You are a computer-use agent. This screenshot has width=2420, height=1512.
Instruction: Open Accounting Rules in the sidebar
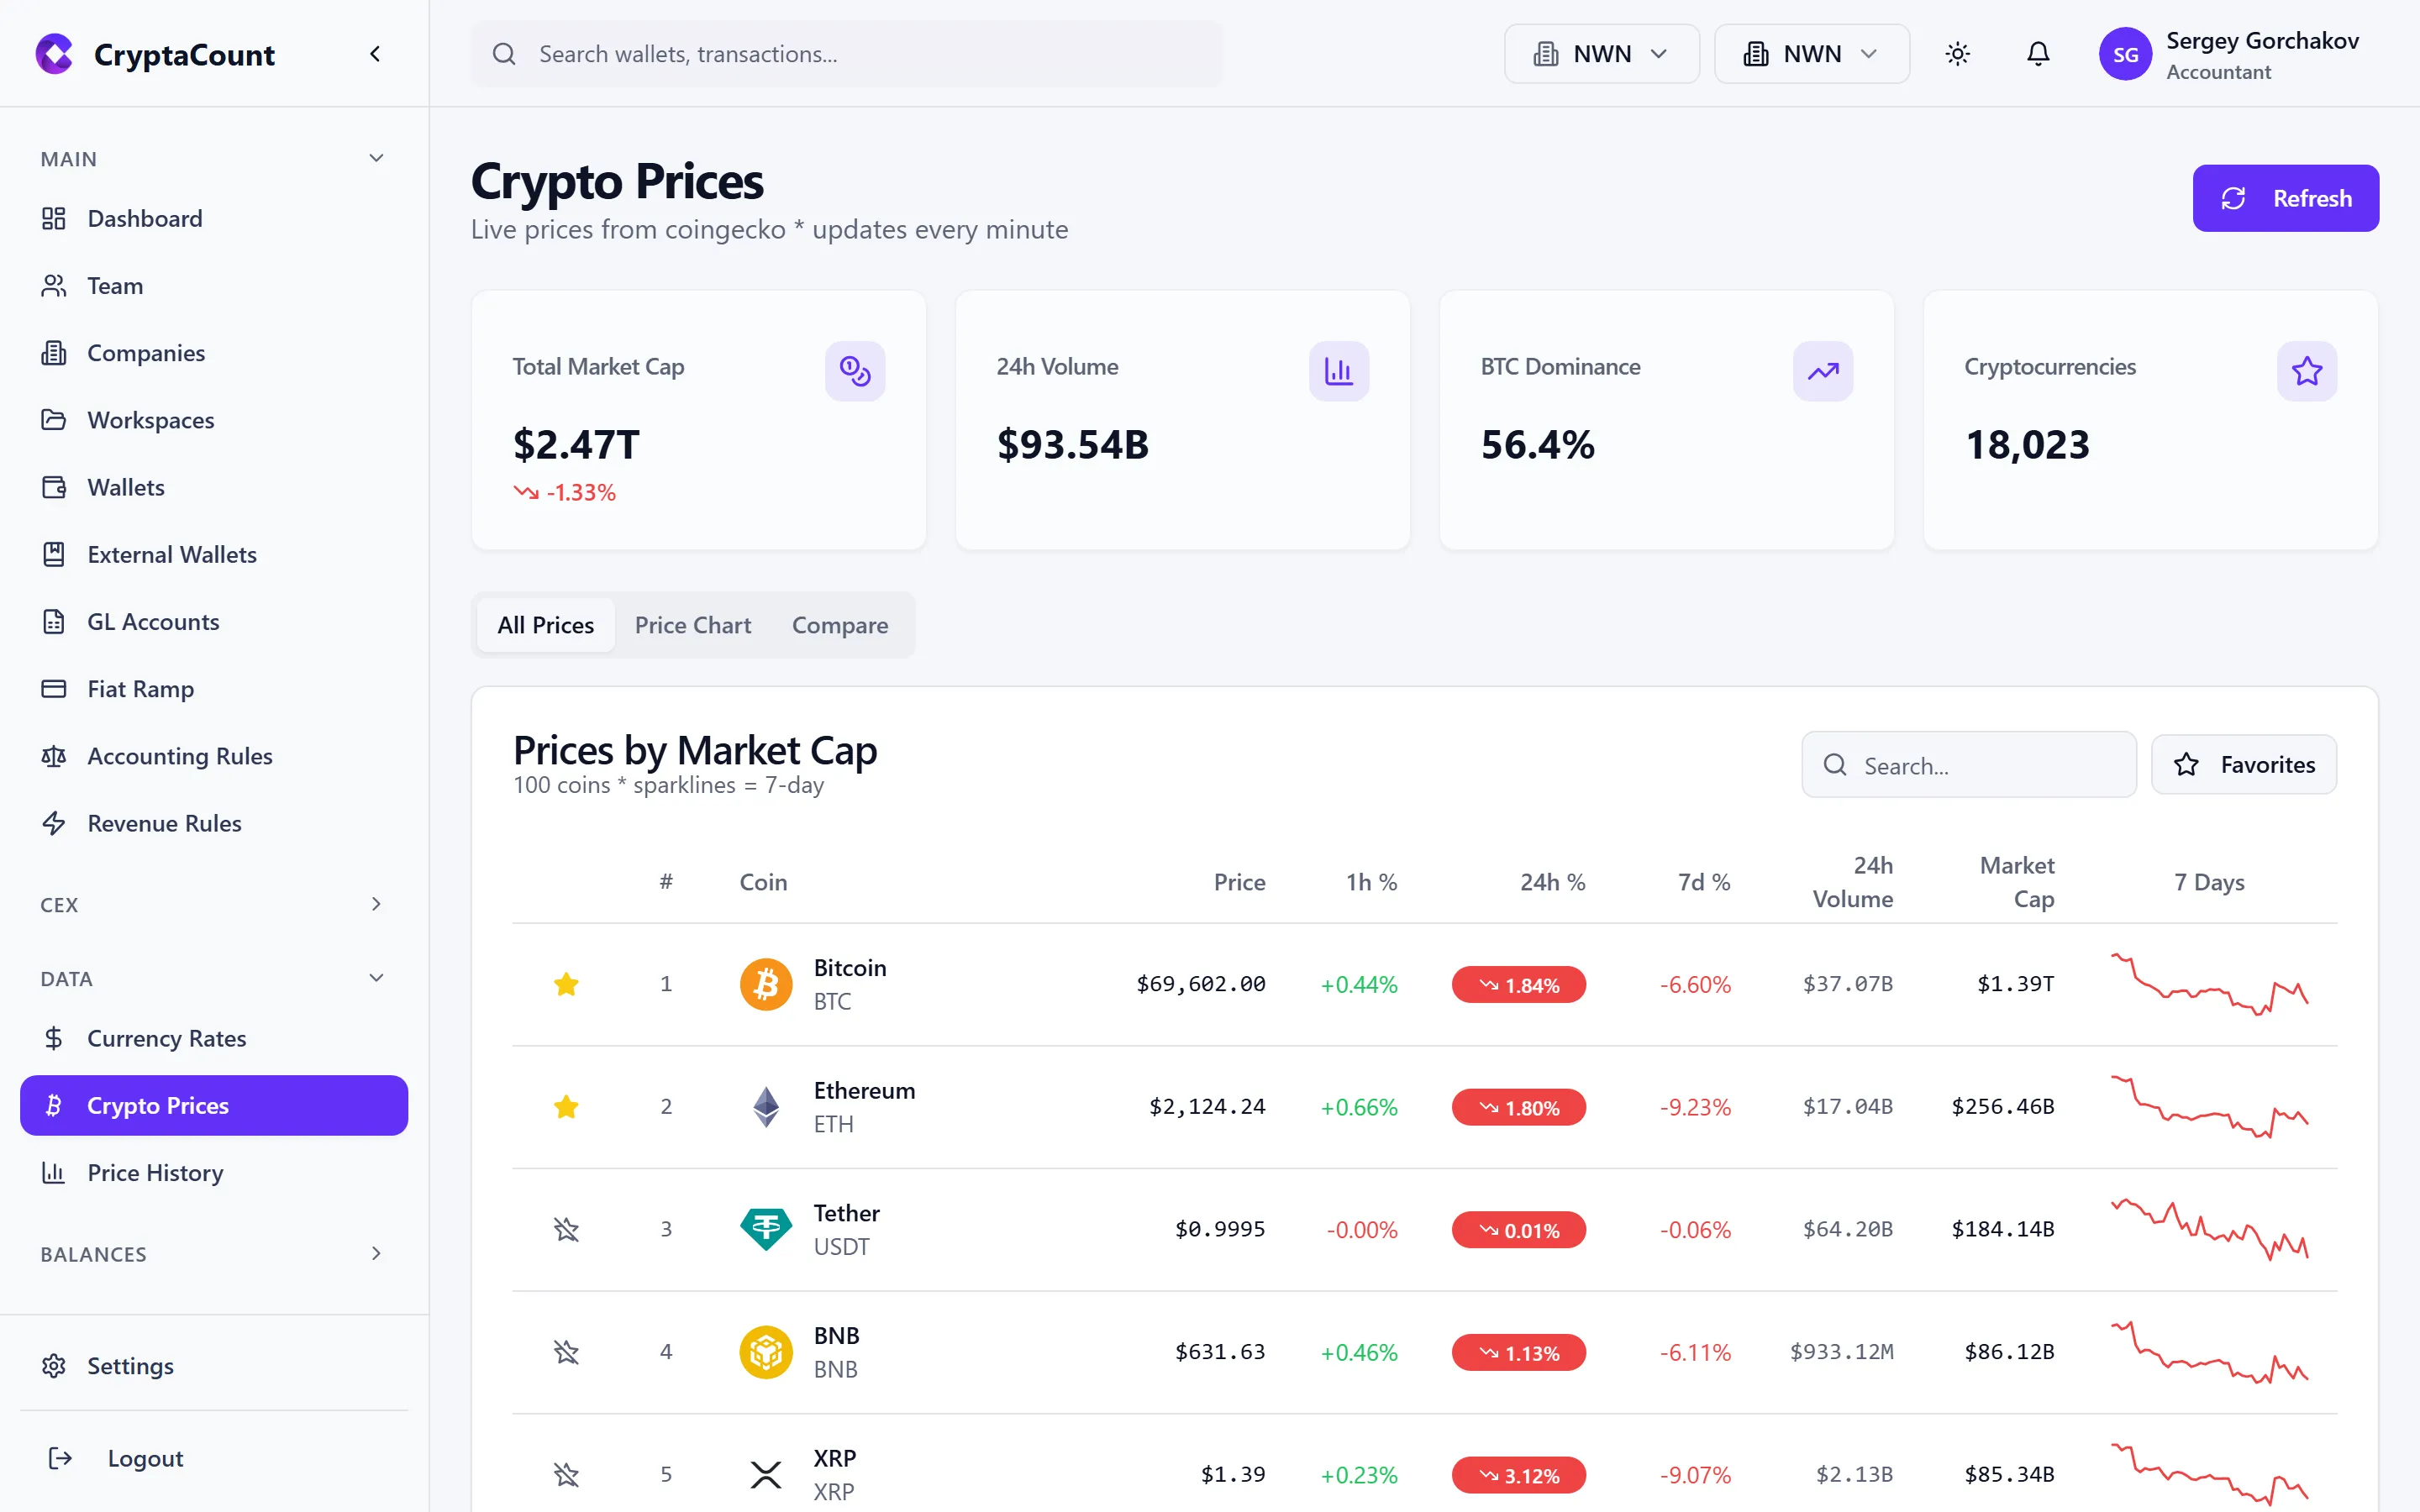tap(179, 756)
